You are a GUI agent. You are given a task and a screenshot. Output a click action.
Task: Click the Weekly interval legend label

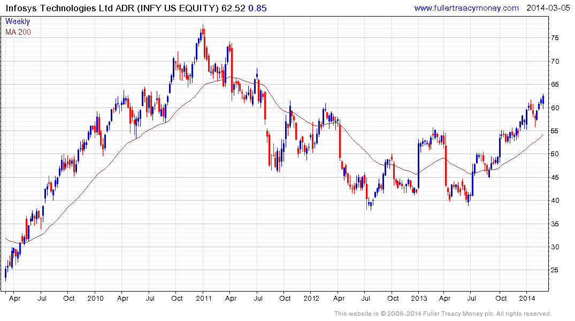[x=18, y=21]
